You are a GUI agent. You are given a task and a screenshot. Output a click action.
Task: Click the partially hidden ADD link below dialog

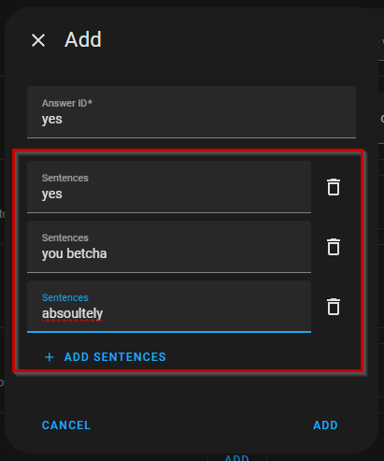click(236, 457)
